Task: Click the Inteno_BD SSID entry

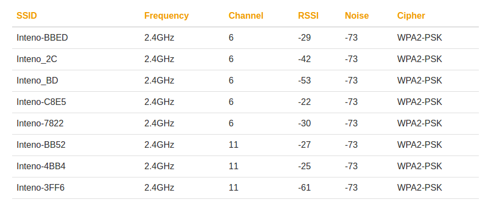Action: [x=37, y=80]
